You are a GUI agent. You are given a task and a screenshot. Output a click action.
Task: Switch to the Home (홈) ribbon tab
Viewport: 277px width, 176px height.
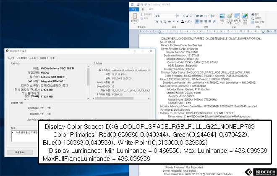(143, 9)
